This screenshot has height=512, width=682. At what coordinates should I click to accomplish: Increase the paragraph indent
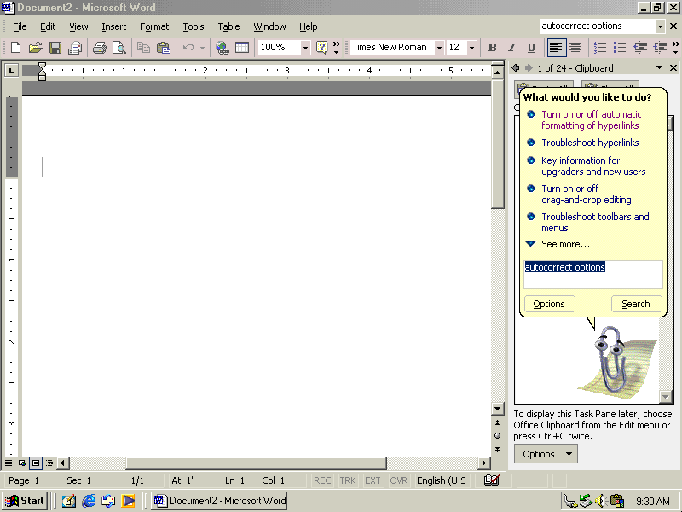coord(660,48)
